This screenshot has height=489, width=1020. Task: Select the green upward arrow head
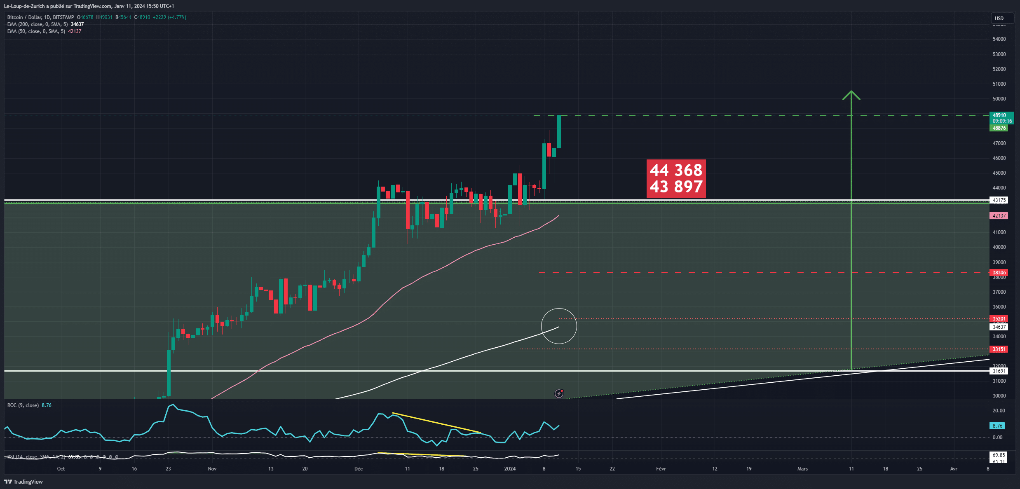851,95
